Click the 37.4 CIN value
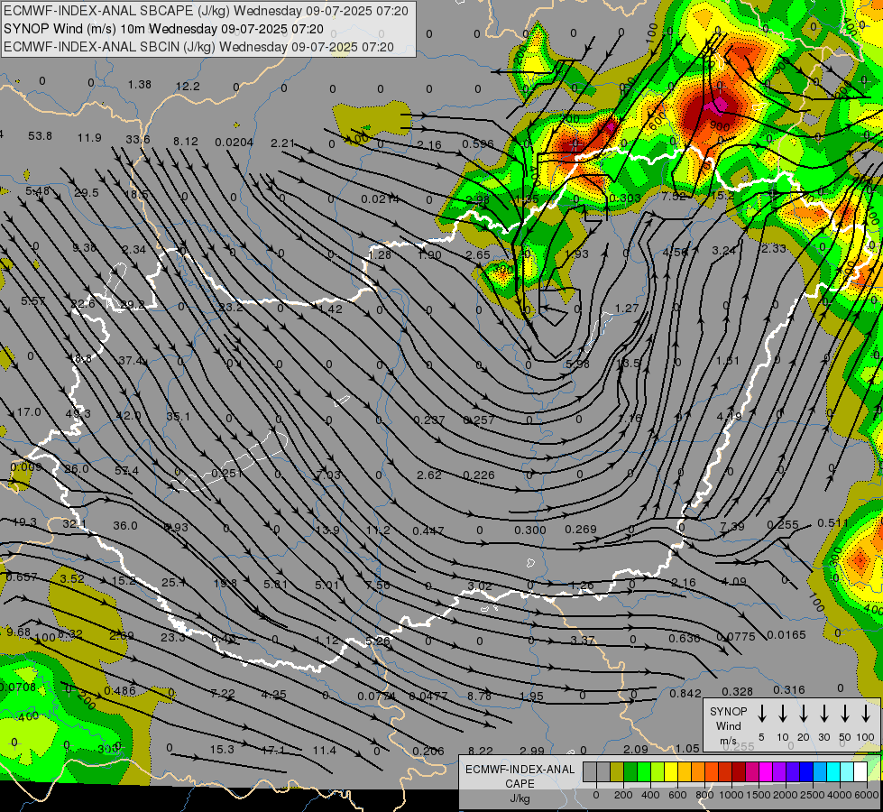The width and height of the screenshot is (883, 812). [130, 361]
